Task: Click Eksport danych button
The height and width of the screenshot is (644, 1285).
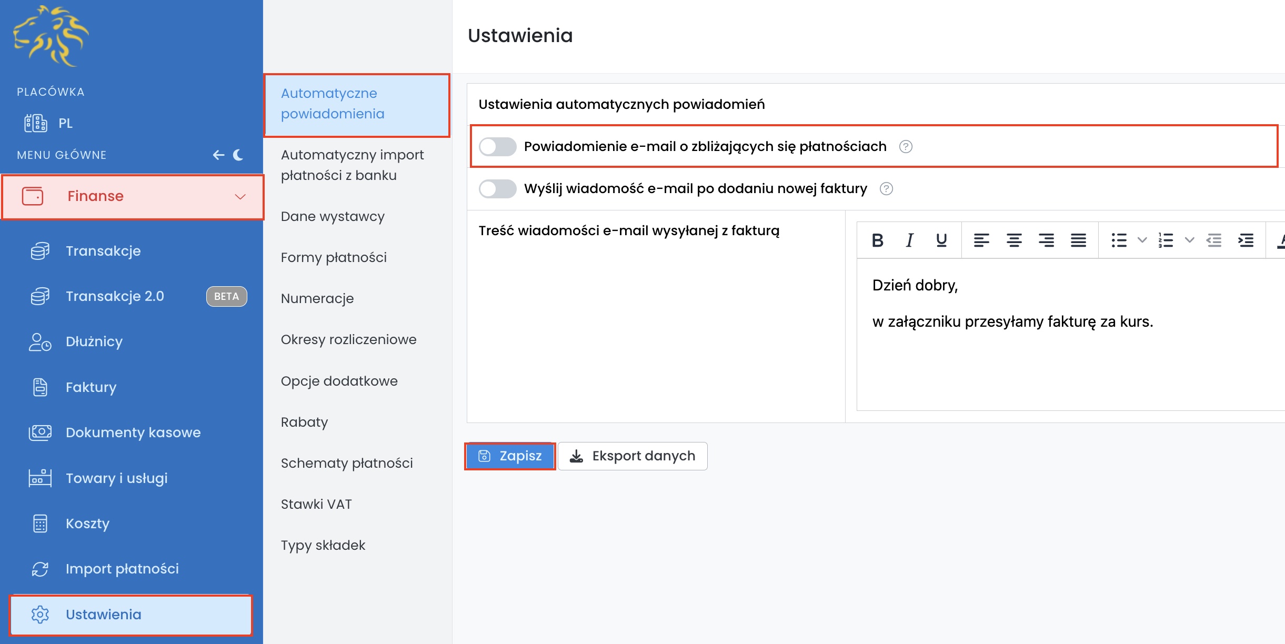Action: pyautogui.click(x=633, y=456)
